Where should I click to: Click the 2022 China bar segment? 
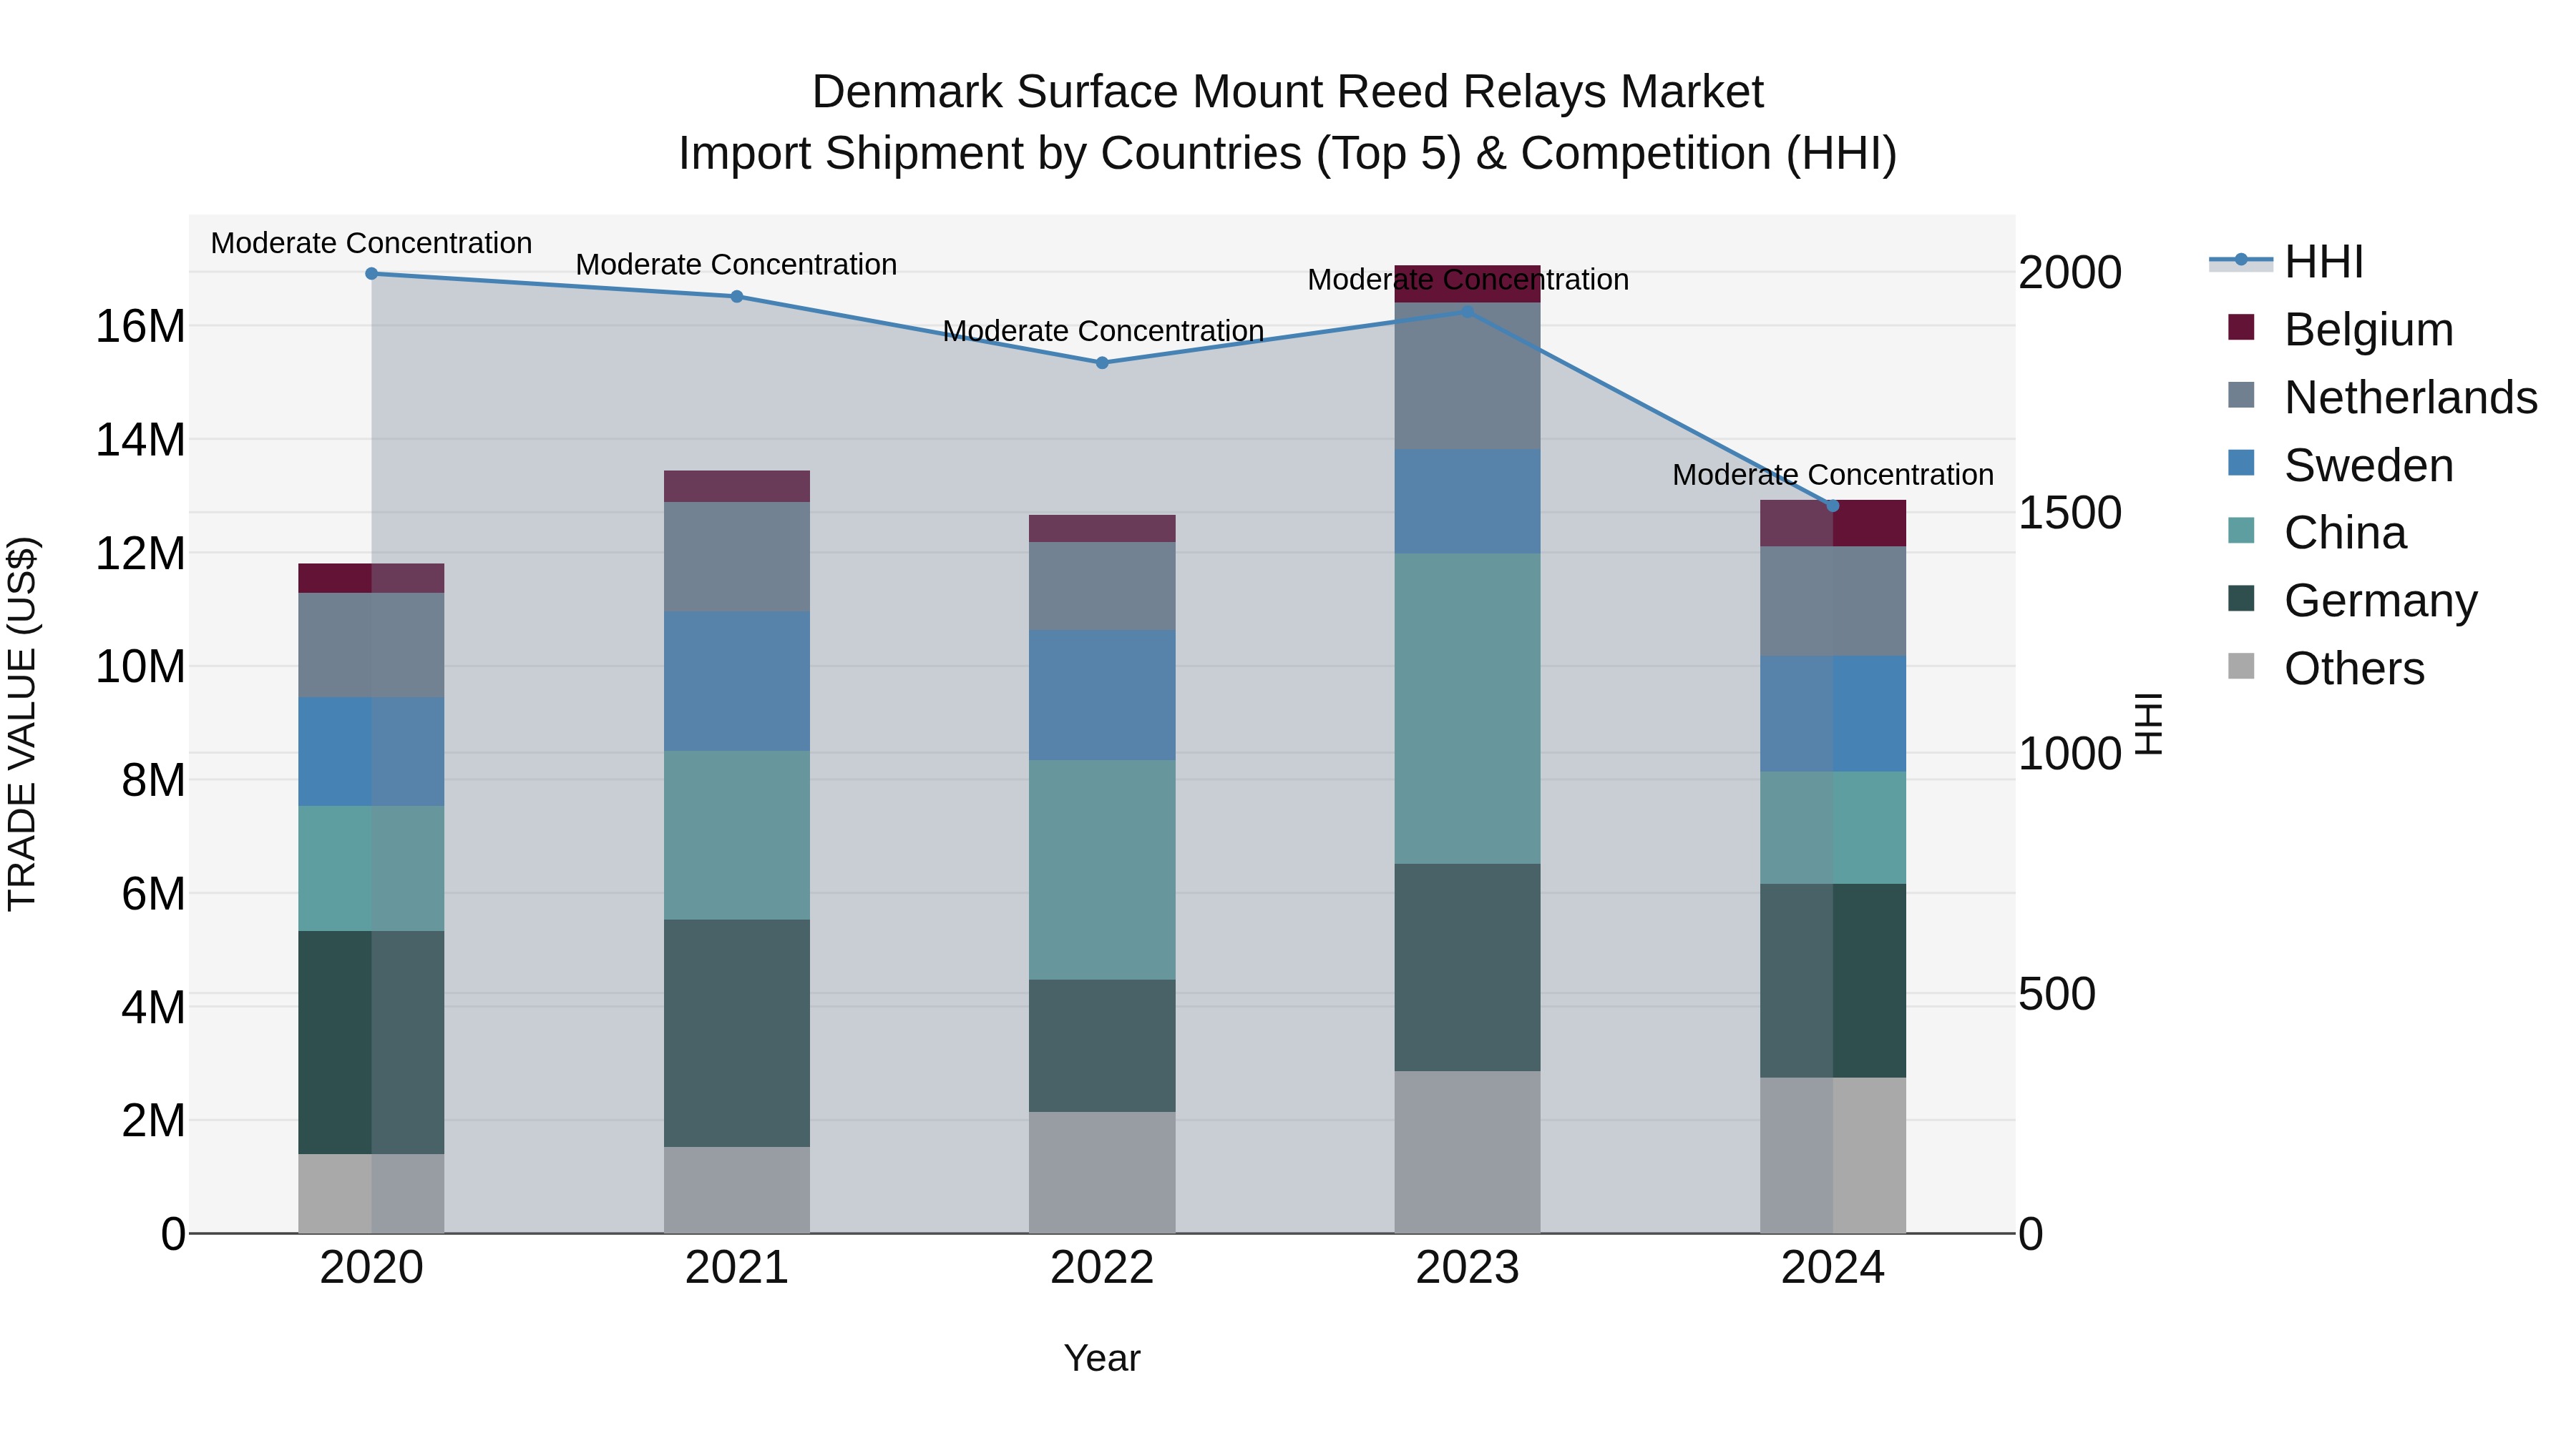tap(1102, 870)
